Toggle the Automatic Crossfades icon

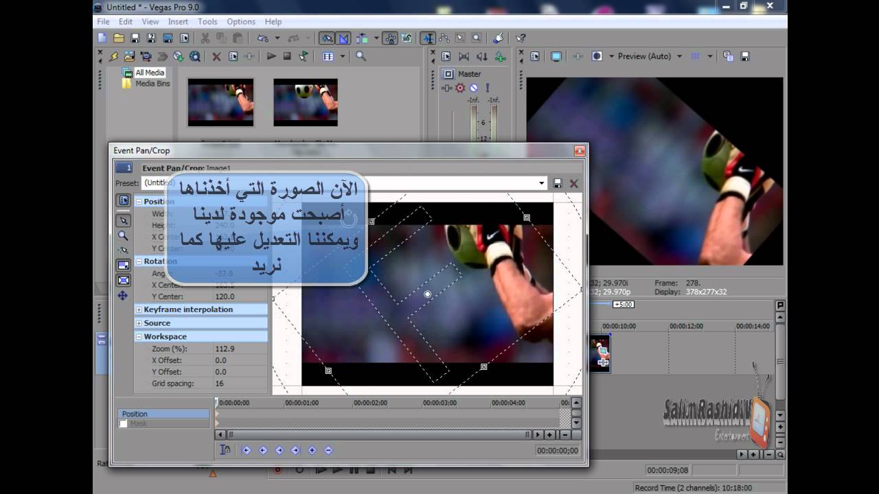click(x=343, y=38)
